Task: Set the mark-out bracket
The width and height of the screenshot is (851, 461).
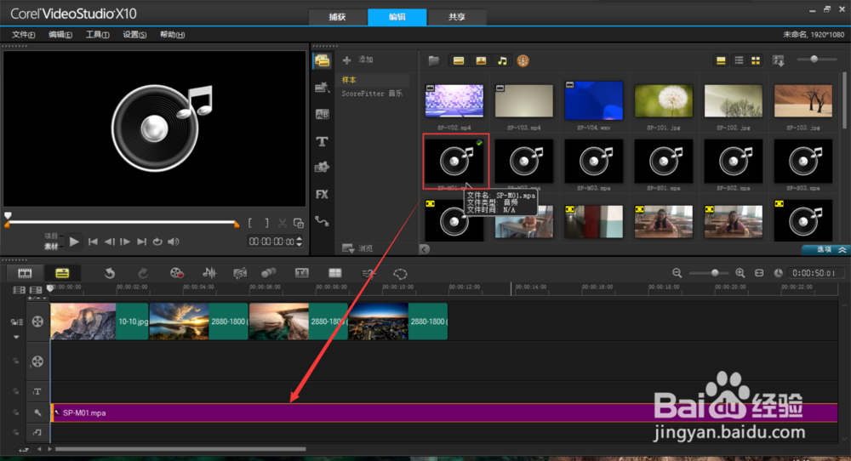Action: click(266, 223)
